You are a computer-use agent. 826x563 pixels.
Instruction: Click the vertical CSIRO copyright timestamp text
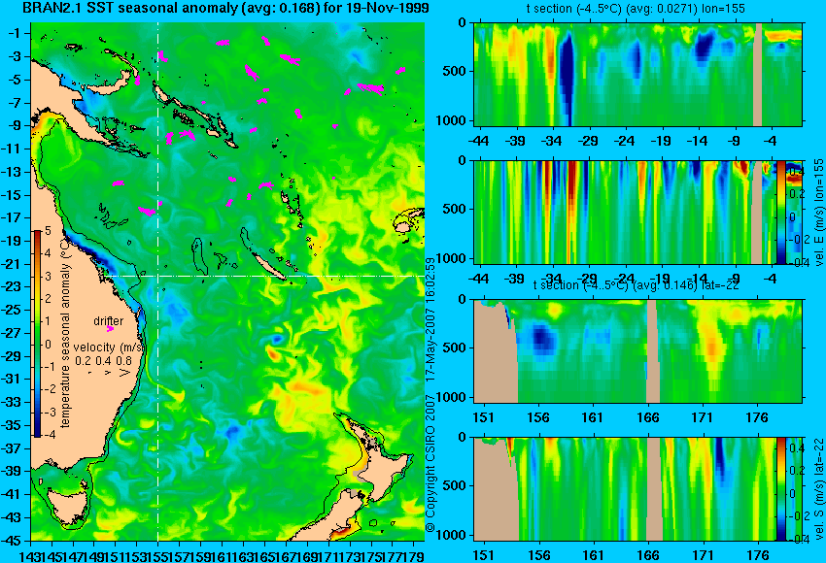tap(430, 395)
